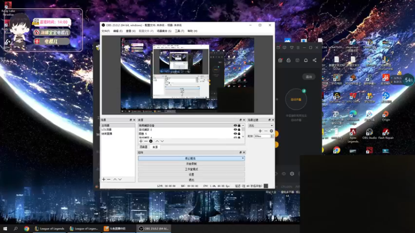Viewport: 415px width, 233px height.
Task: Click the OBS preview canvas thumbnail
Action: coord(187,75)
